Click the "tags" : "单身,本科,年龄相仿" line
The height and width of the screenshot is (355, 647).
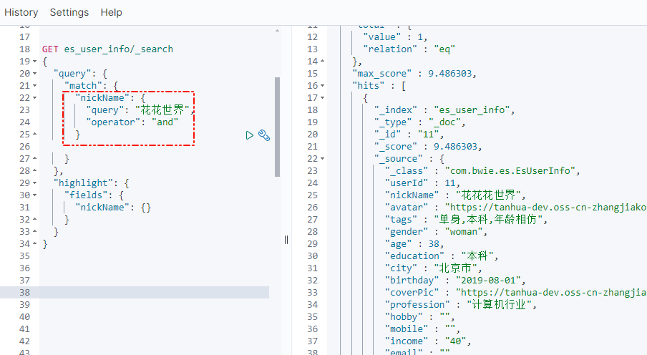pyautogui.click(x=466, y=220)
